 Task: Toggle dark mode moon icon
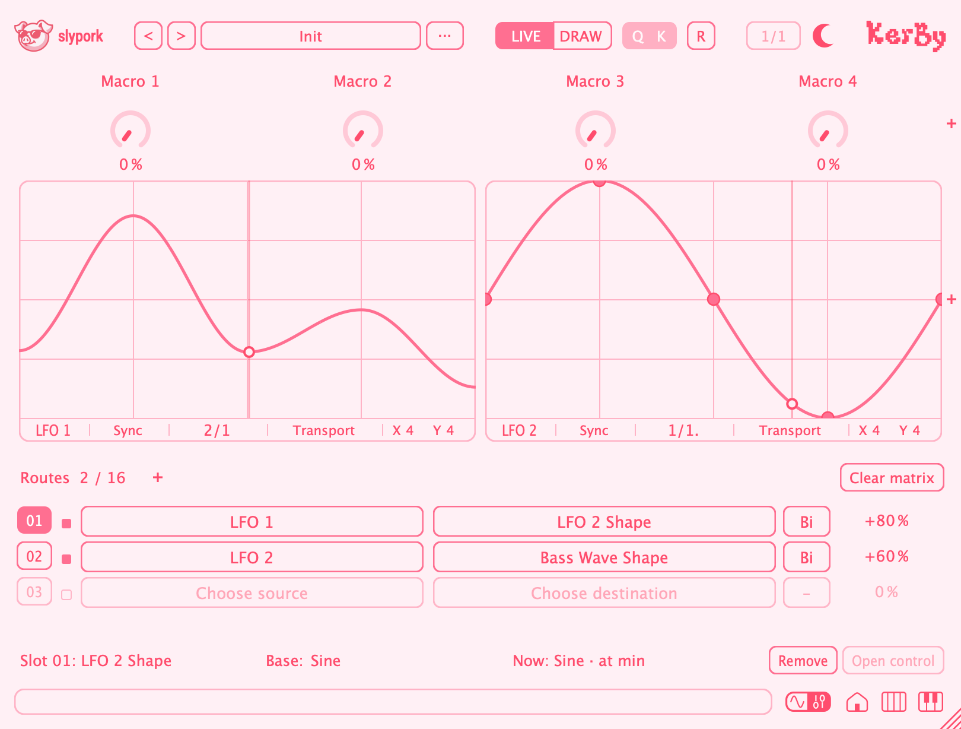[x=823, y=36]
